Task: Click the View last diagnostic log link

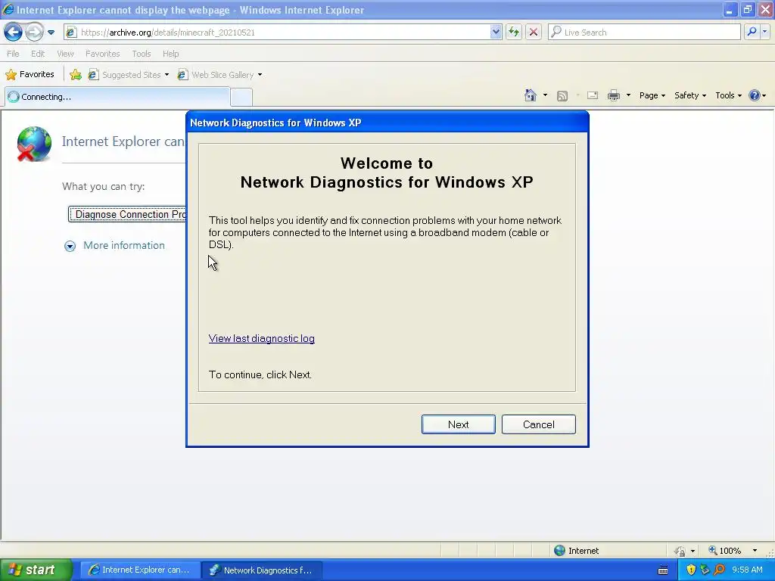Action: (261, 338)
